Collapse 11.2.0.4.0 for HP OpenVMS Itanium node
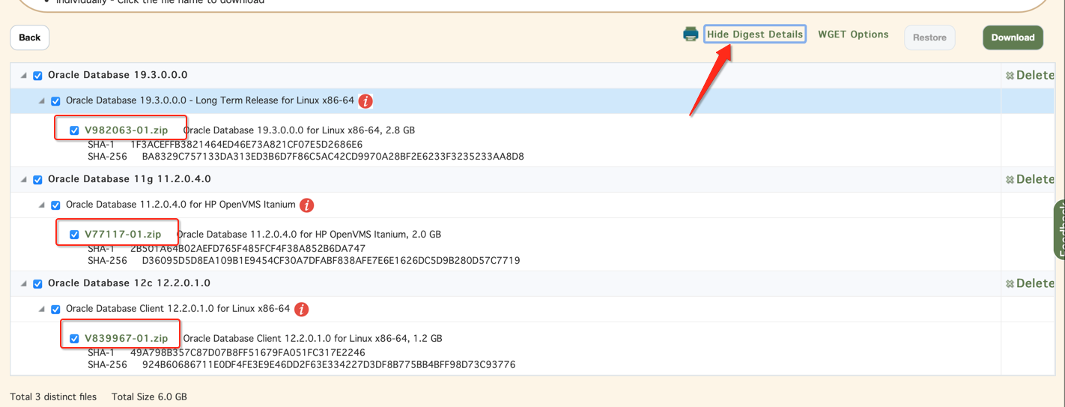 point(41,205)
